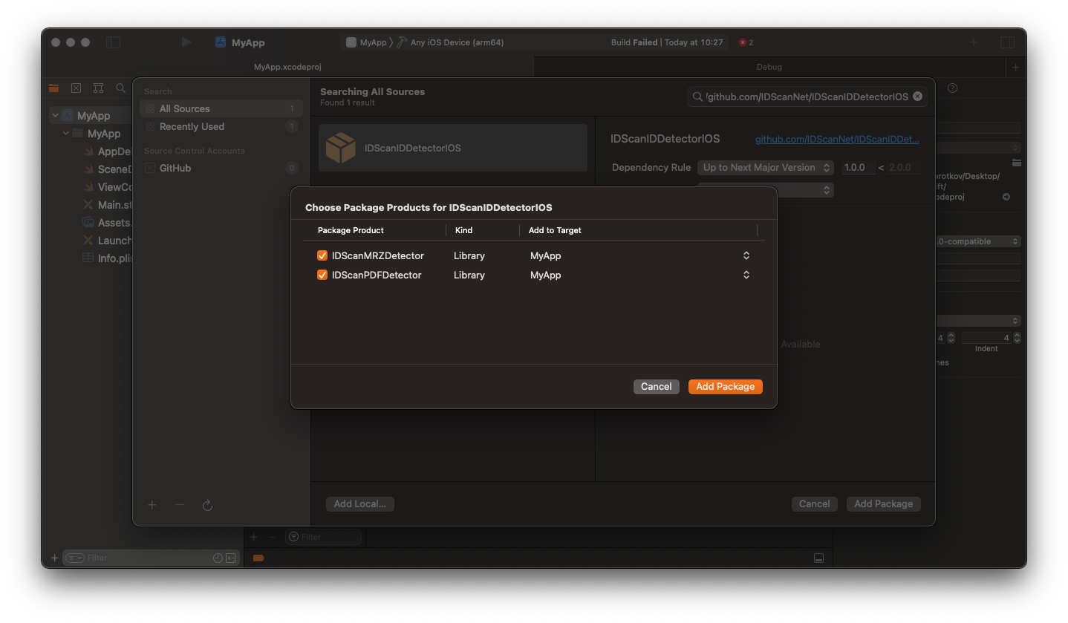Toggle the right inspector panel icon
This screenshot has width=1068, height=623.
click(1007, 42)
